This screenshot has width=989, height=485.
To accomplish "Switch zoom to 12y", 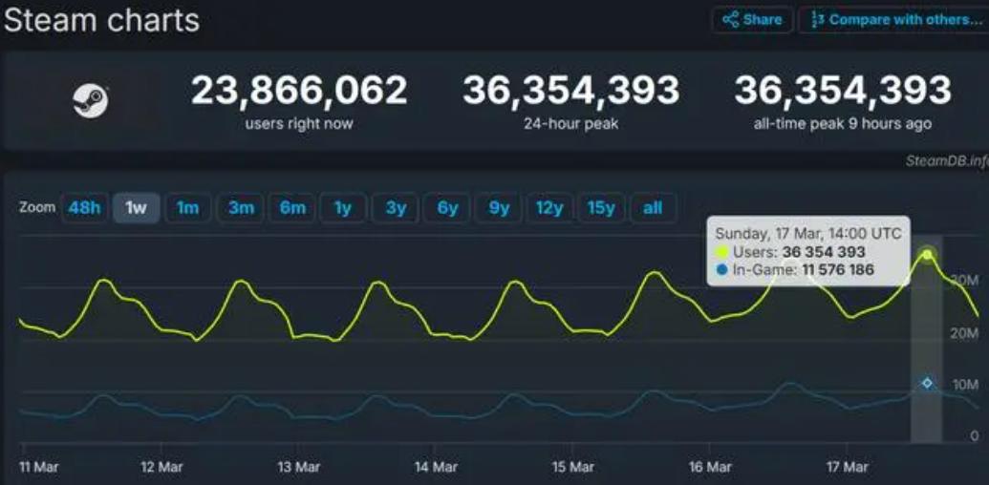I will (x=549, y=208).
